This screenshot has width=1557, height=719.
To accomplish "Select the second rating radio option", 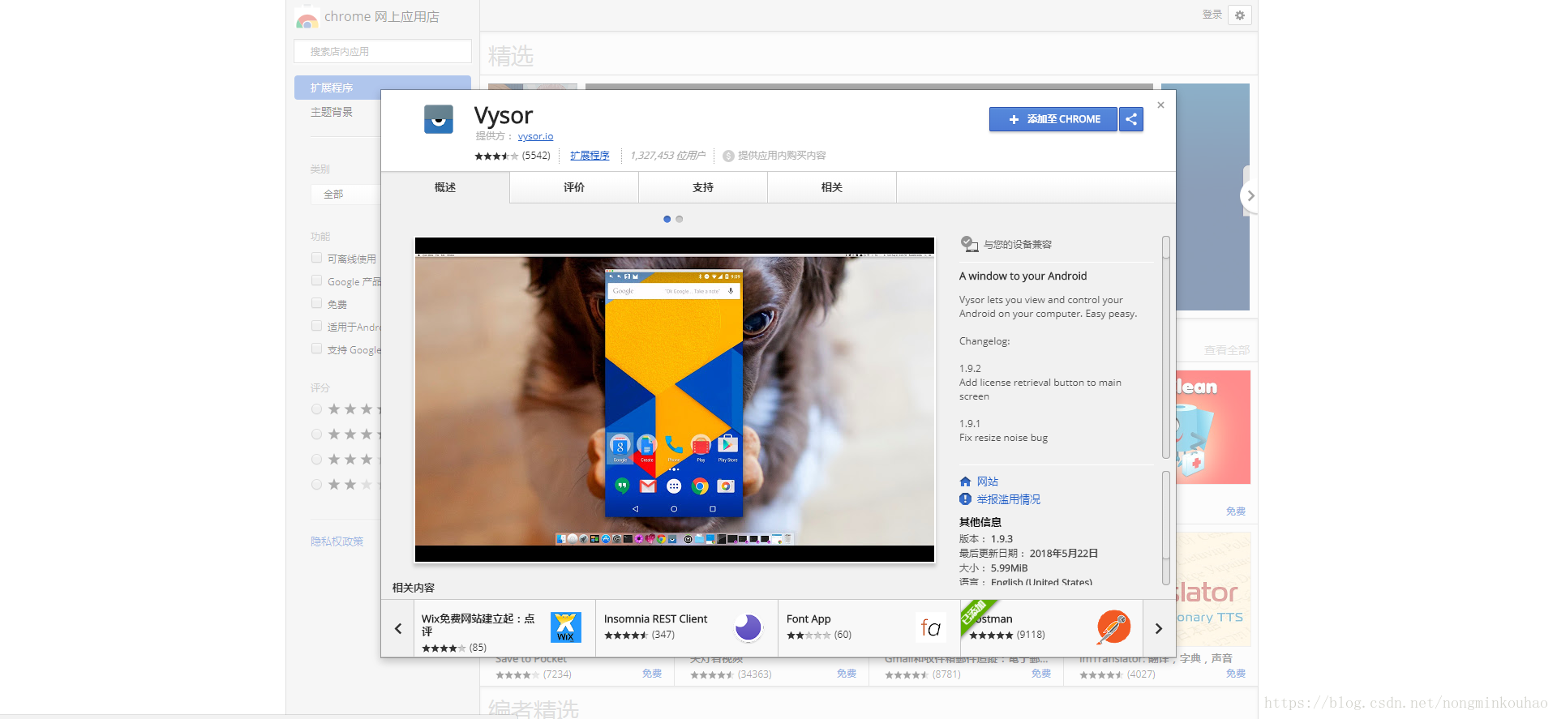I will coord(317,434).
